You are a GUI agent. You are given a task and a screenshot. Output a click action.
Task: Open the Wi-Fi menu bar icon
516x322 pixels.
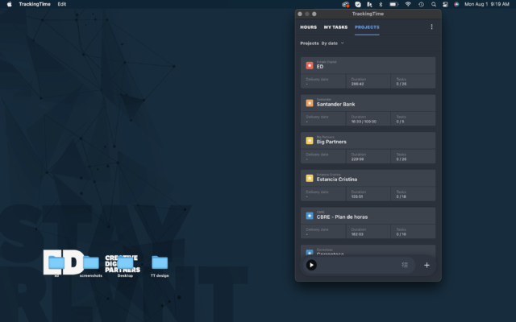[x=408, y=4]
